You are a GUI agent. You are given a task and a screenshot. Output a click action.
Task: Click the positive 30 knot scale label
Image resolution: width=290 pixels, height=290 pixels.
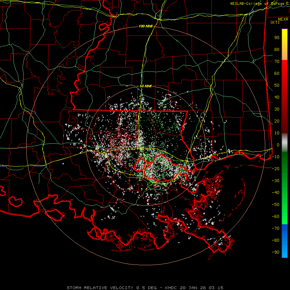(277, 109)
